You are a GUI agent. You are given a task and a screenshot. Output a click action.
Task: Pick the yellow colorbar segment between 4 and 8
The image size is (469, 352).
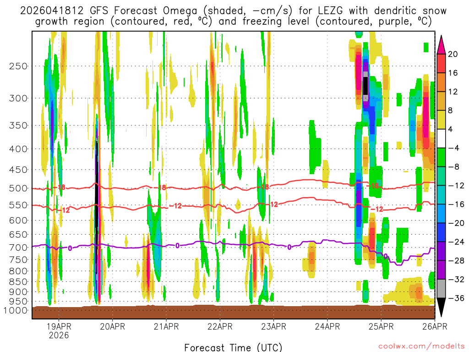coord(441,120)
